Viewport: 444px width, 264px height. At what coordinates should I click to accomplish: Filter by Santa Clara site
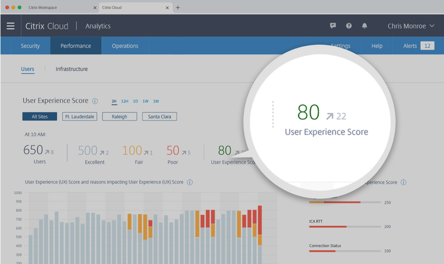click(159, 117)
